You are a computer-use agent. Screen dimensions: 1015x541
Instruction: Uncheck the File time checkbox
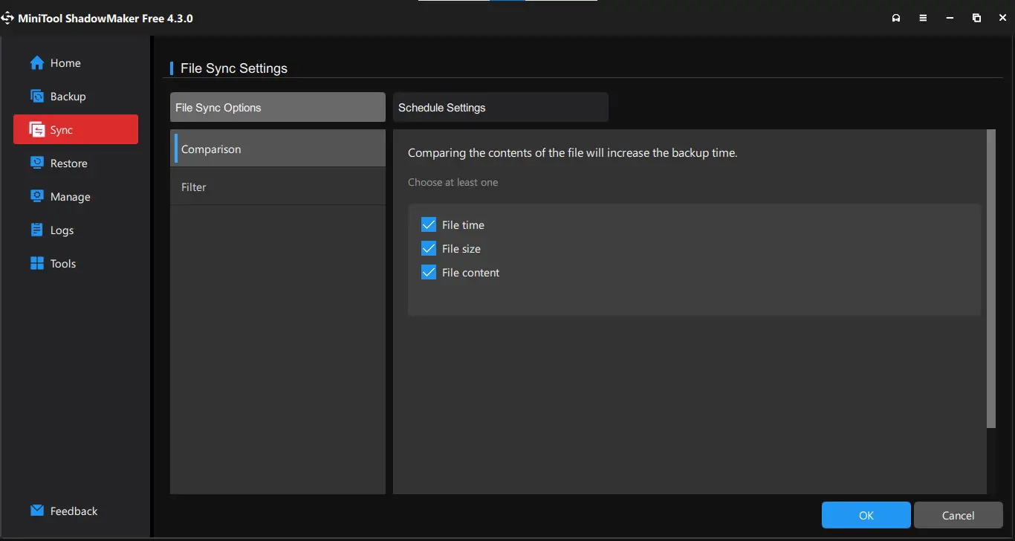point(428,225)
